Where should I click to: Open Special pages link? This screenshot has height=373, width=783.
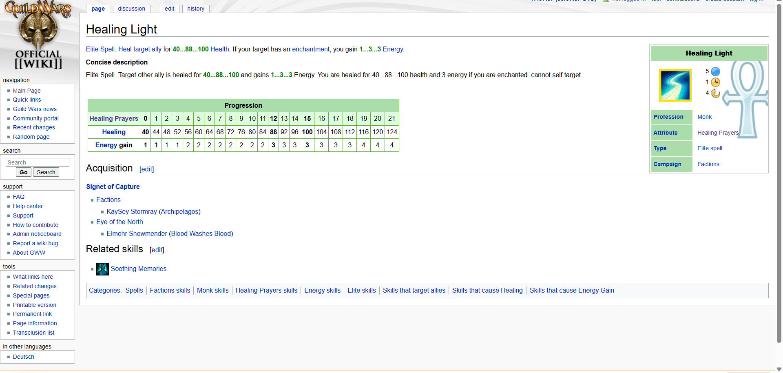coord(31,295)
